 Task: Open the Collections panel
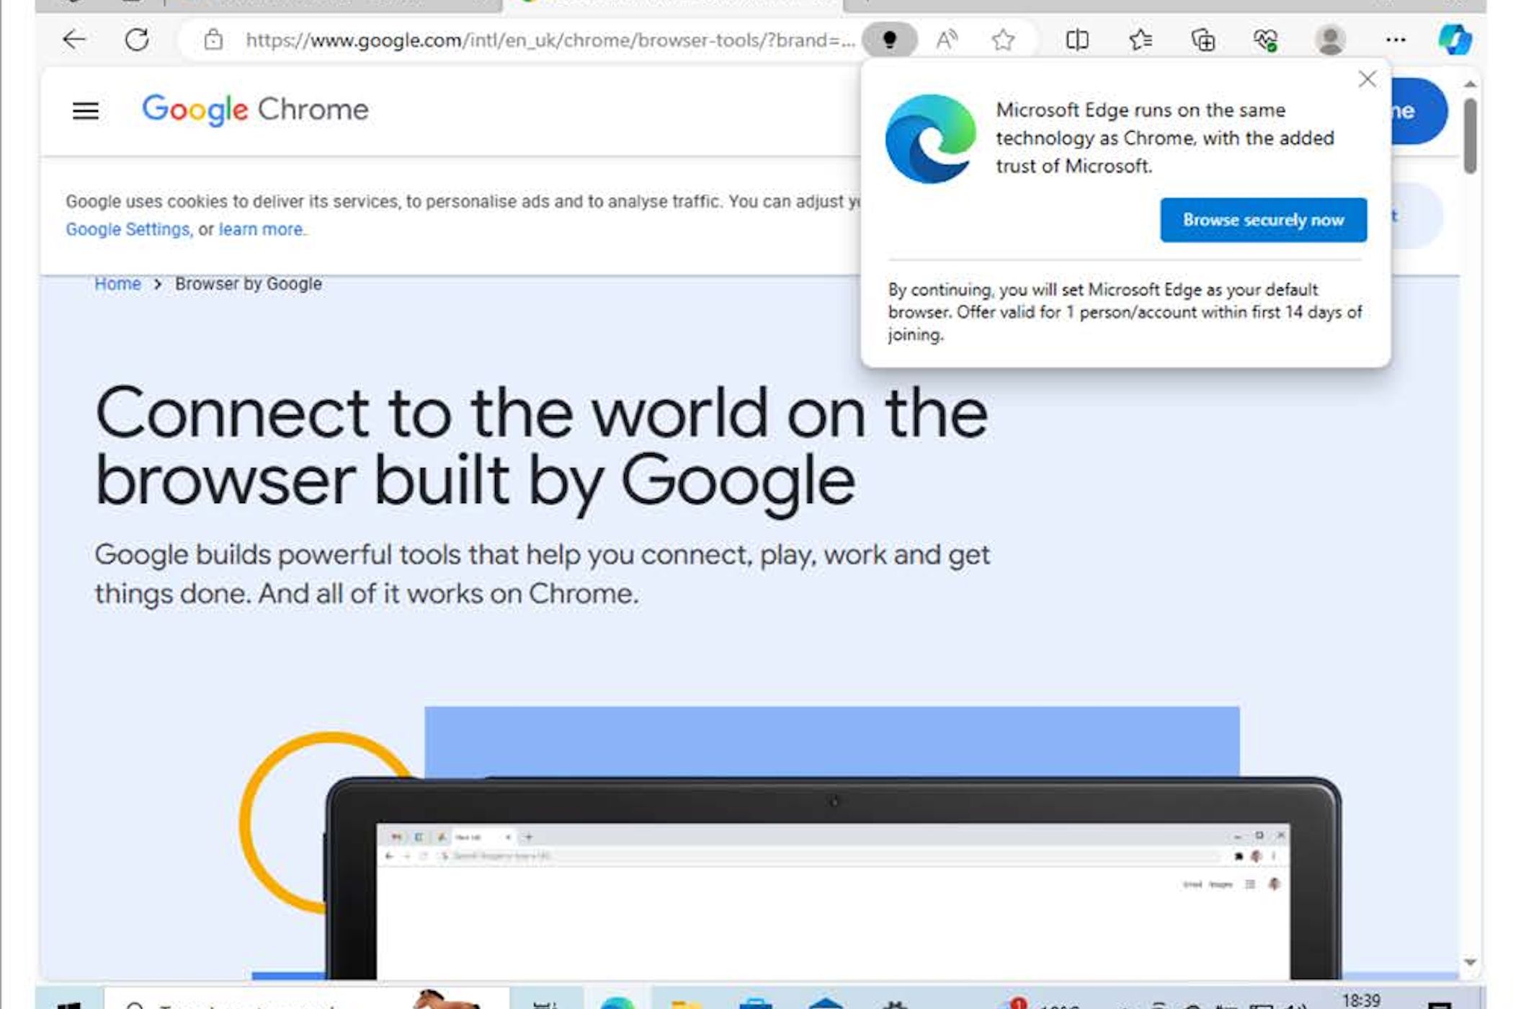click(x=1203, y=40)
